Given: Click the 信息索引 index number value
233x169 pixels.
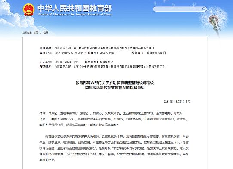Looking at the screenshot, I should tap(69, 55).
